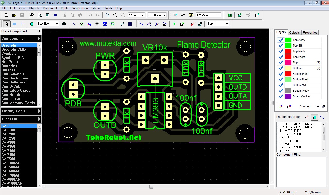Toggle the Bottom Silk layer checkbox

pos(281,85)
